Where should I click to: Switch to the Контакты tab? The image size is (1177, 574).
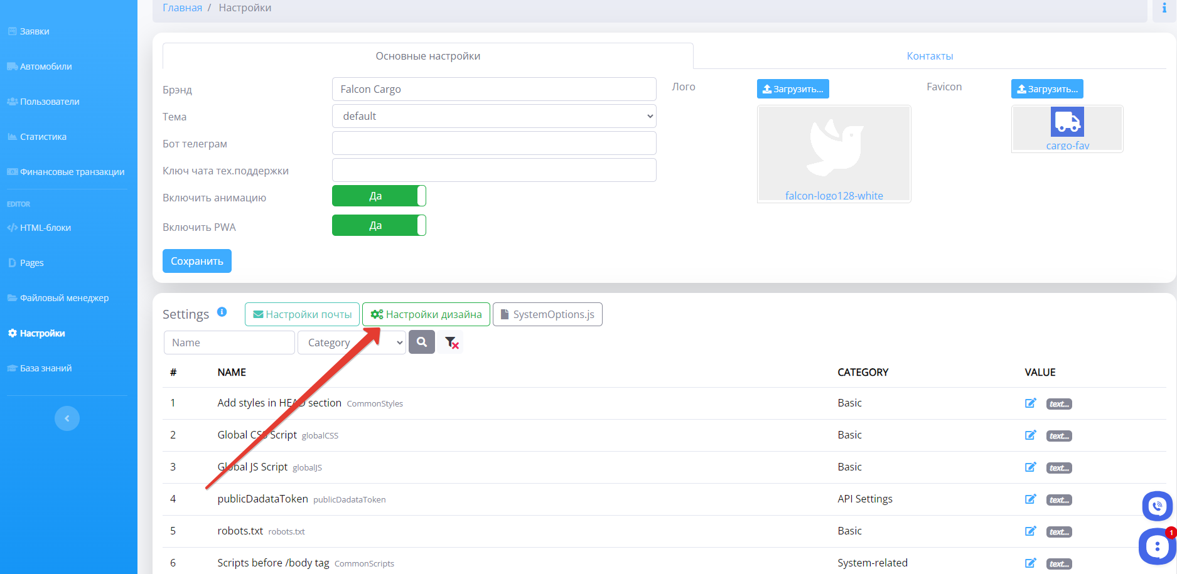coord(929,56)
